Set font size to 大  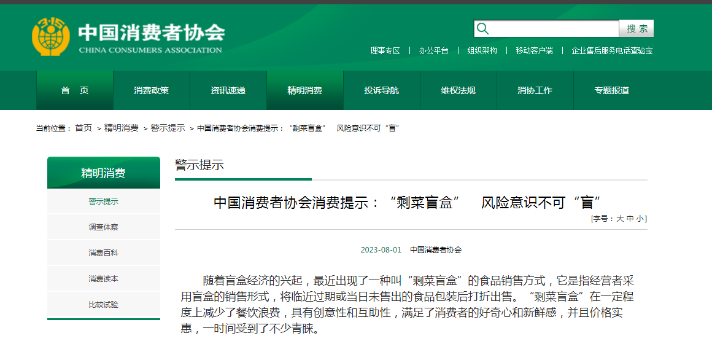click(x=619, y=219)
